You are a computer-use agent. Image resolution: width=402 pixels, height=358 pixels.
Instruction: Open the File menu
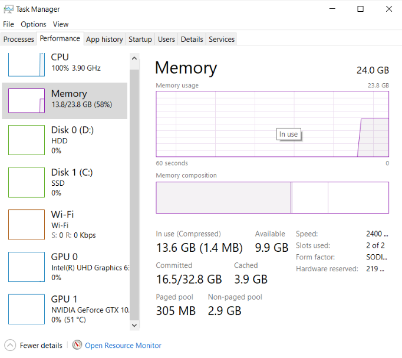tap(8, 24)
